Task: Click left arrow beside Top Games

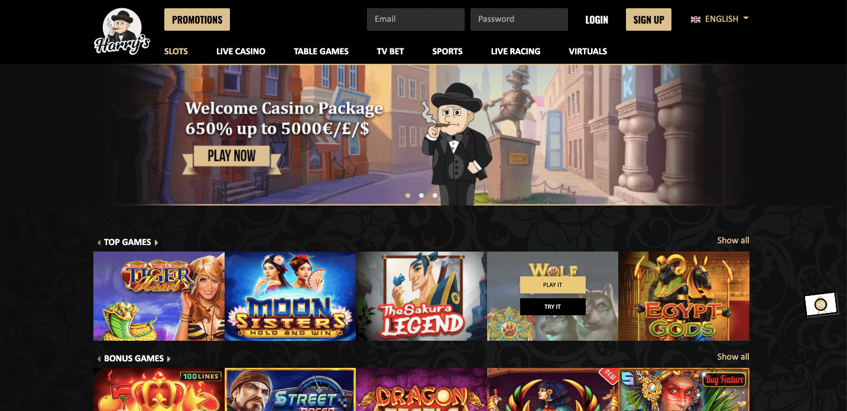Action: (x=99, y=243)
